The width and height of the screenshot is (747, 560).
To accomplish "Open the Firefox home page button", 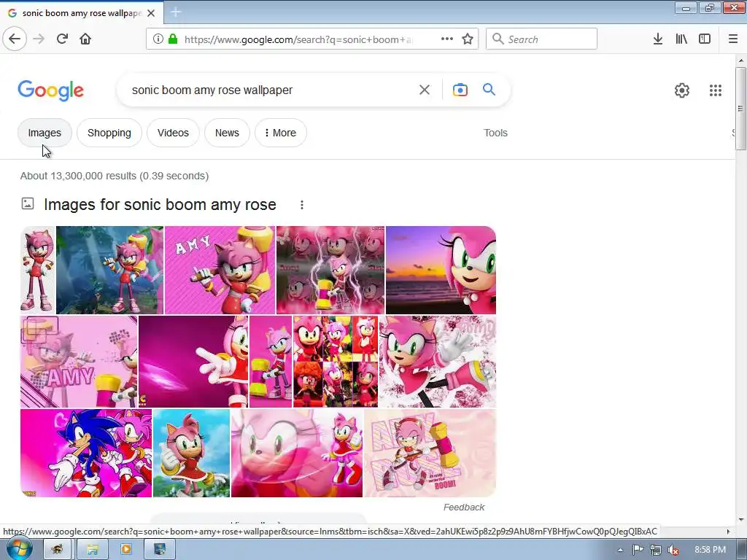I will point(85,39).
